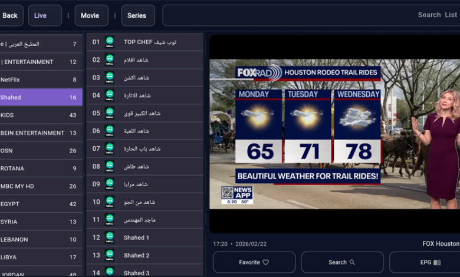The image size is (460, 277).
Task: Click the channel 08 logo icon
Action: click(x=109, y=166)
